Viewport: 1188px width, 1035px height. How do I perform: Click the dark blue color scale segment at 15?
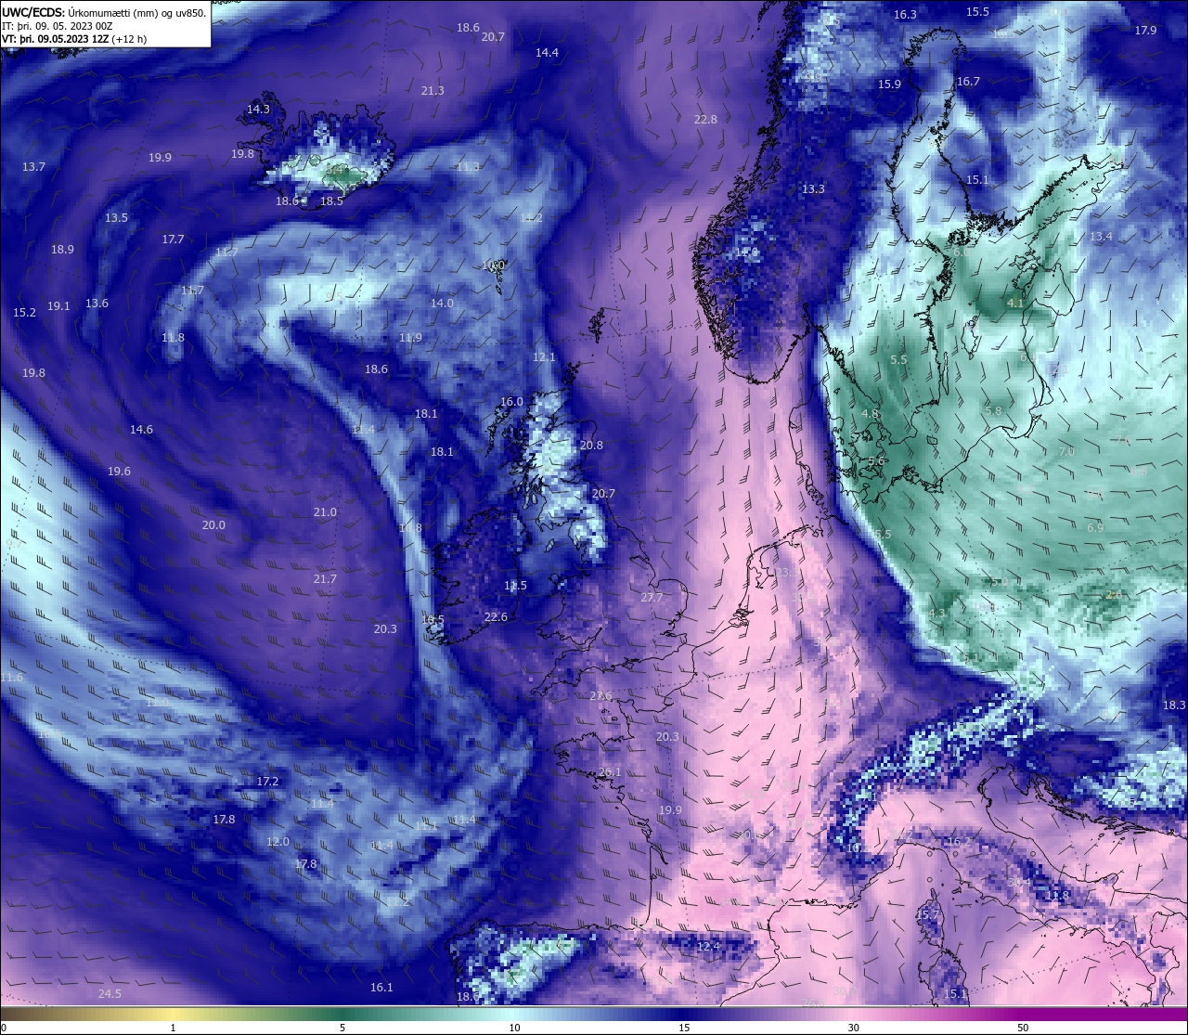click(684, 1014)
